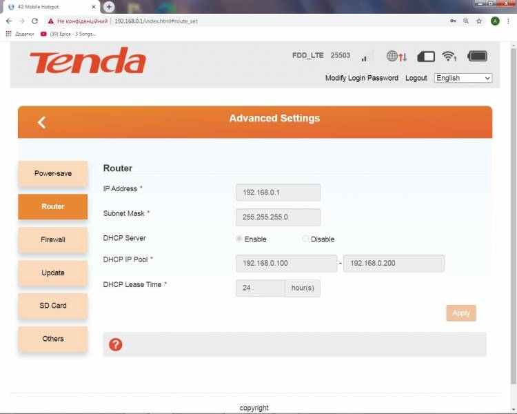Close the 4G Mobile Hotspot tab
The image size is (517, 414).
[94, 7]
